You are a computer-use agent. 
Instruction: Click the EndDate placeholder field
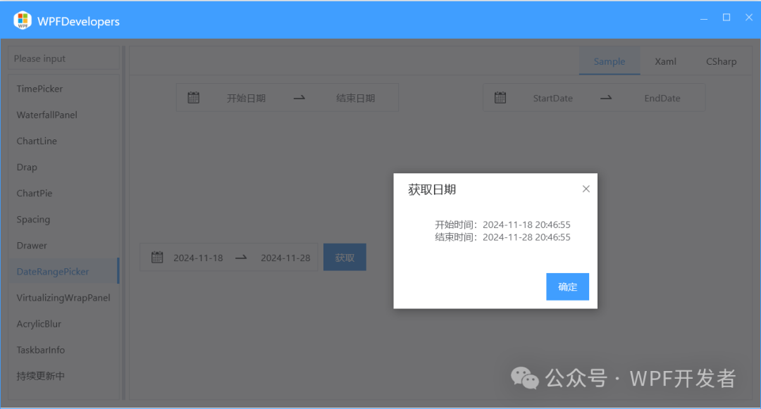tap(662, 98)
